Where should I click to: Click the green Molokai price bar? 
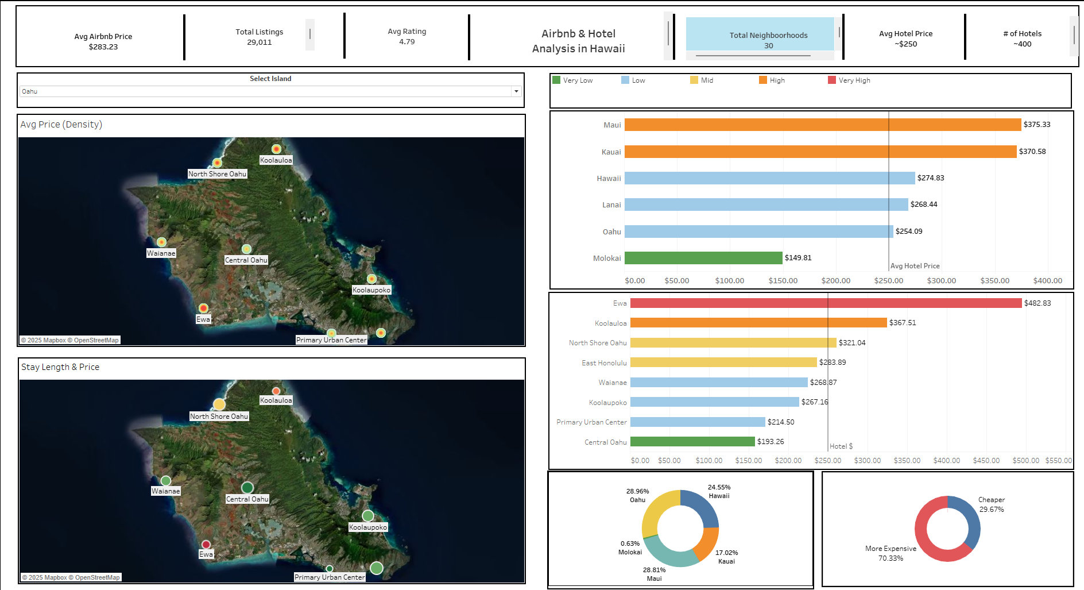pyautogui.click(x=703, y=258)
